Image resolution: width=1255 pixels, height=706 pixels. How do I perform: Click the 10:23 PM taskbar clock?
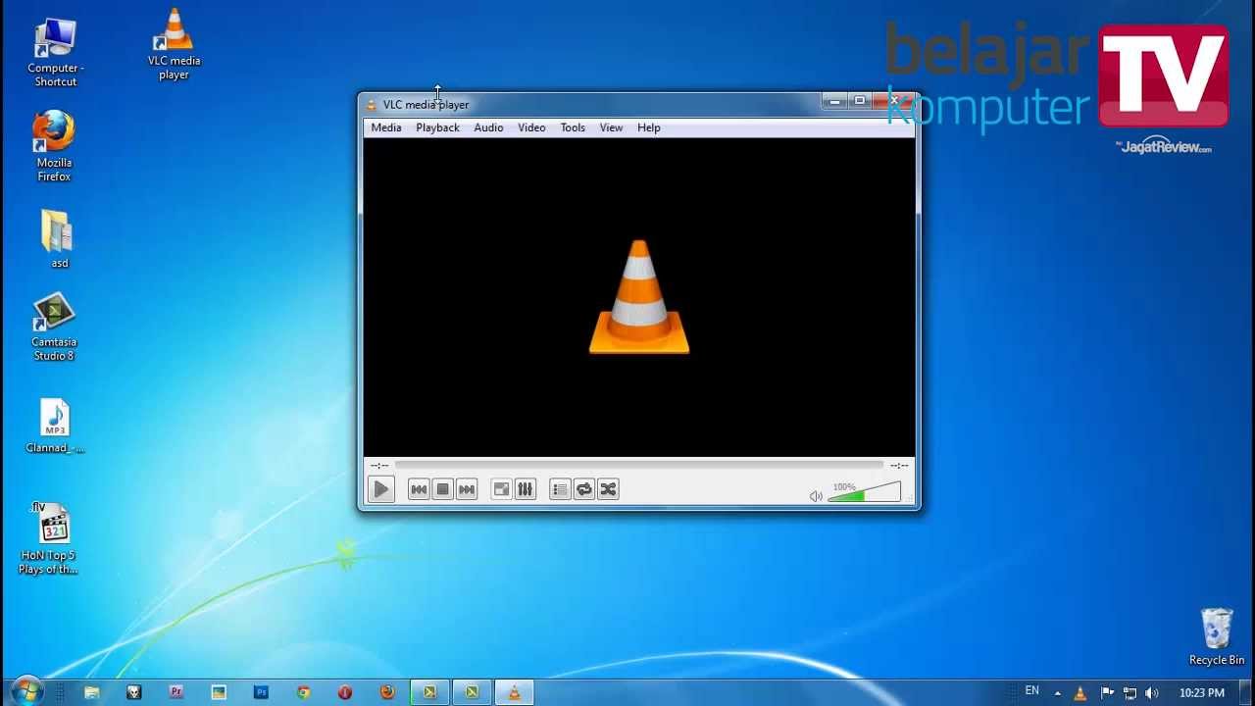1201,693
